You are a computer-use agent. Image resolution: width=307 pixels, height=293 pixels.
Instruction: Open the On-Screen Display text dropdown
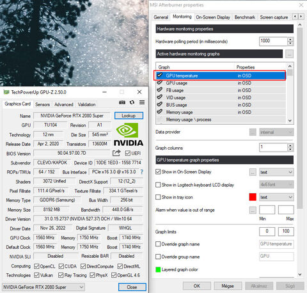276,172
